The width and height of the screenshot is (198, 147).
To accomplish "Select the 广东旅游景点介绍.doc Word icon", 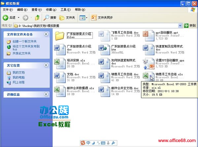I will tap(60, 49).
